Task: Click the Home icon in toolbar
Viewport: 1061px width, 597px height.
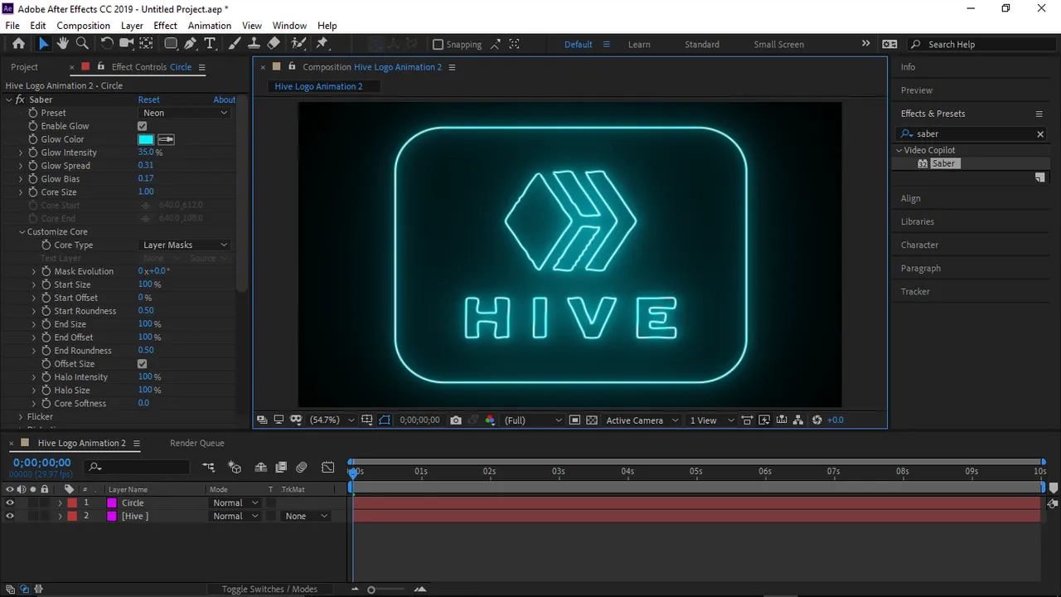Action: pos(18,44)
